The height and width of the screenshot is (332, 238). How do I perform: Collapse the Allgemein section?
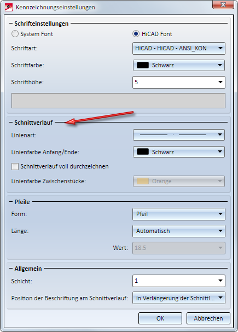(11, 269)
